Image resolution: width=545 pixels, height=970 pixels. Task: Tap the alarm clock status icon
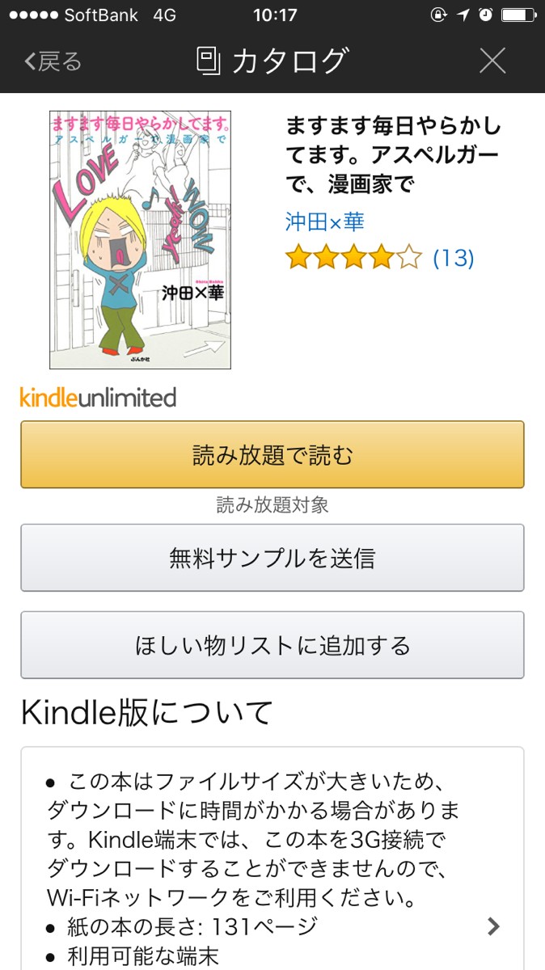(x=485, y=15)
